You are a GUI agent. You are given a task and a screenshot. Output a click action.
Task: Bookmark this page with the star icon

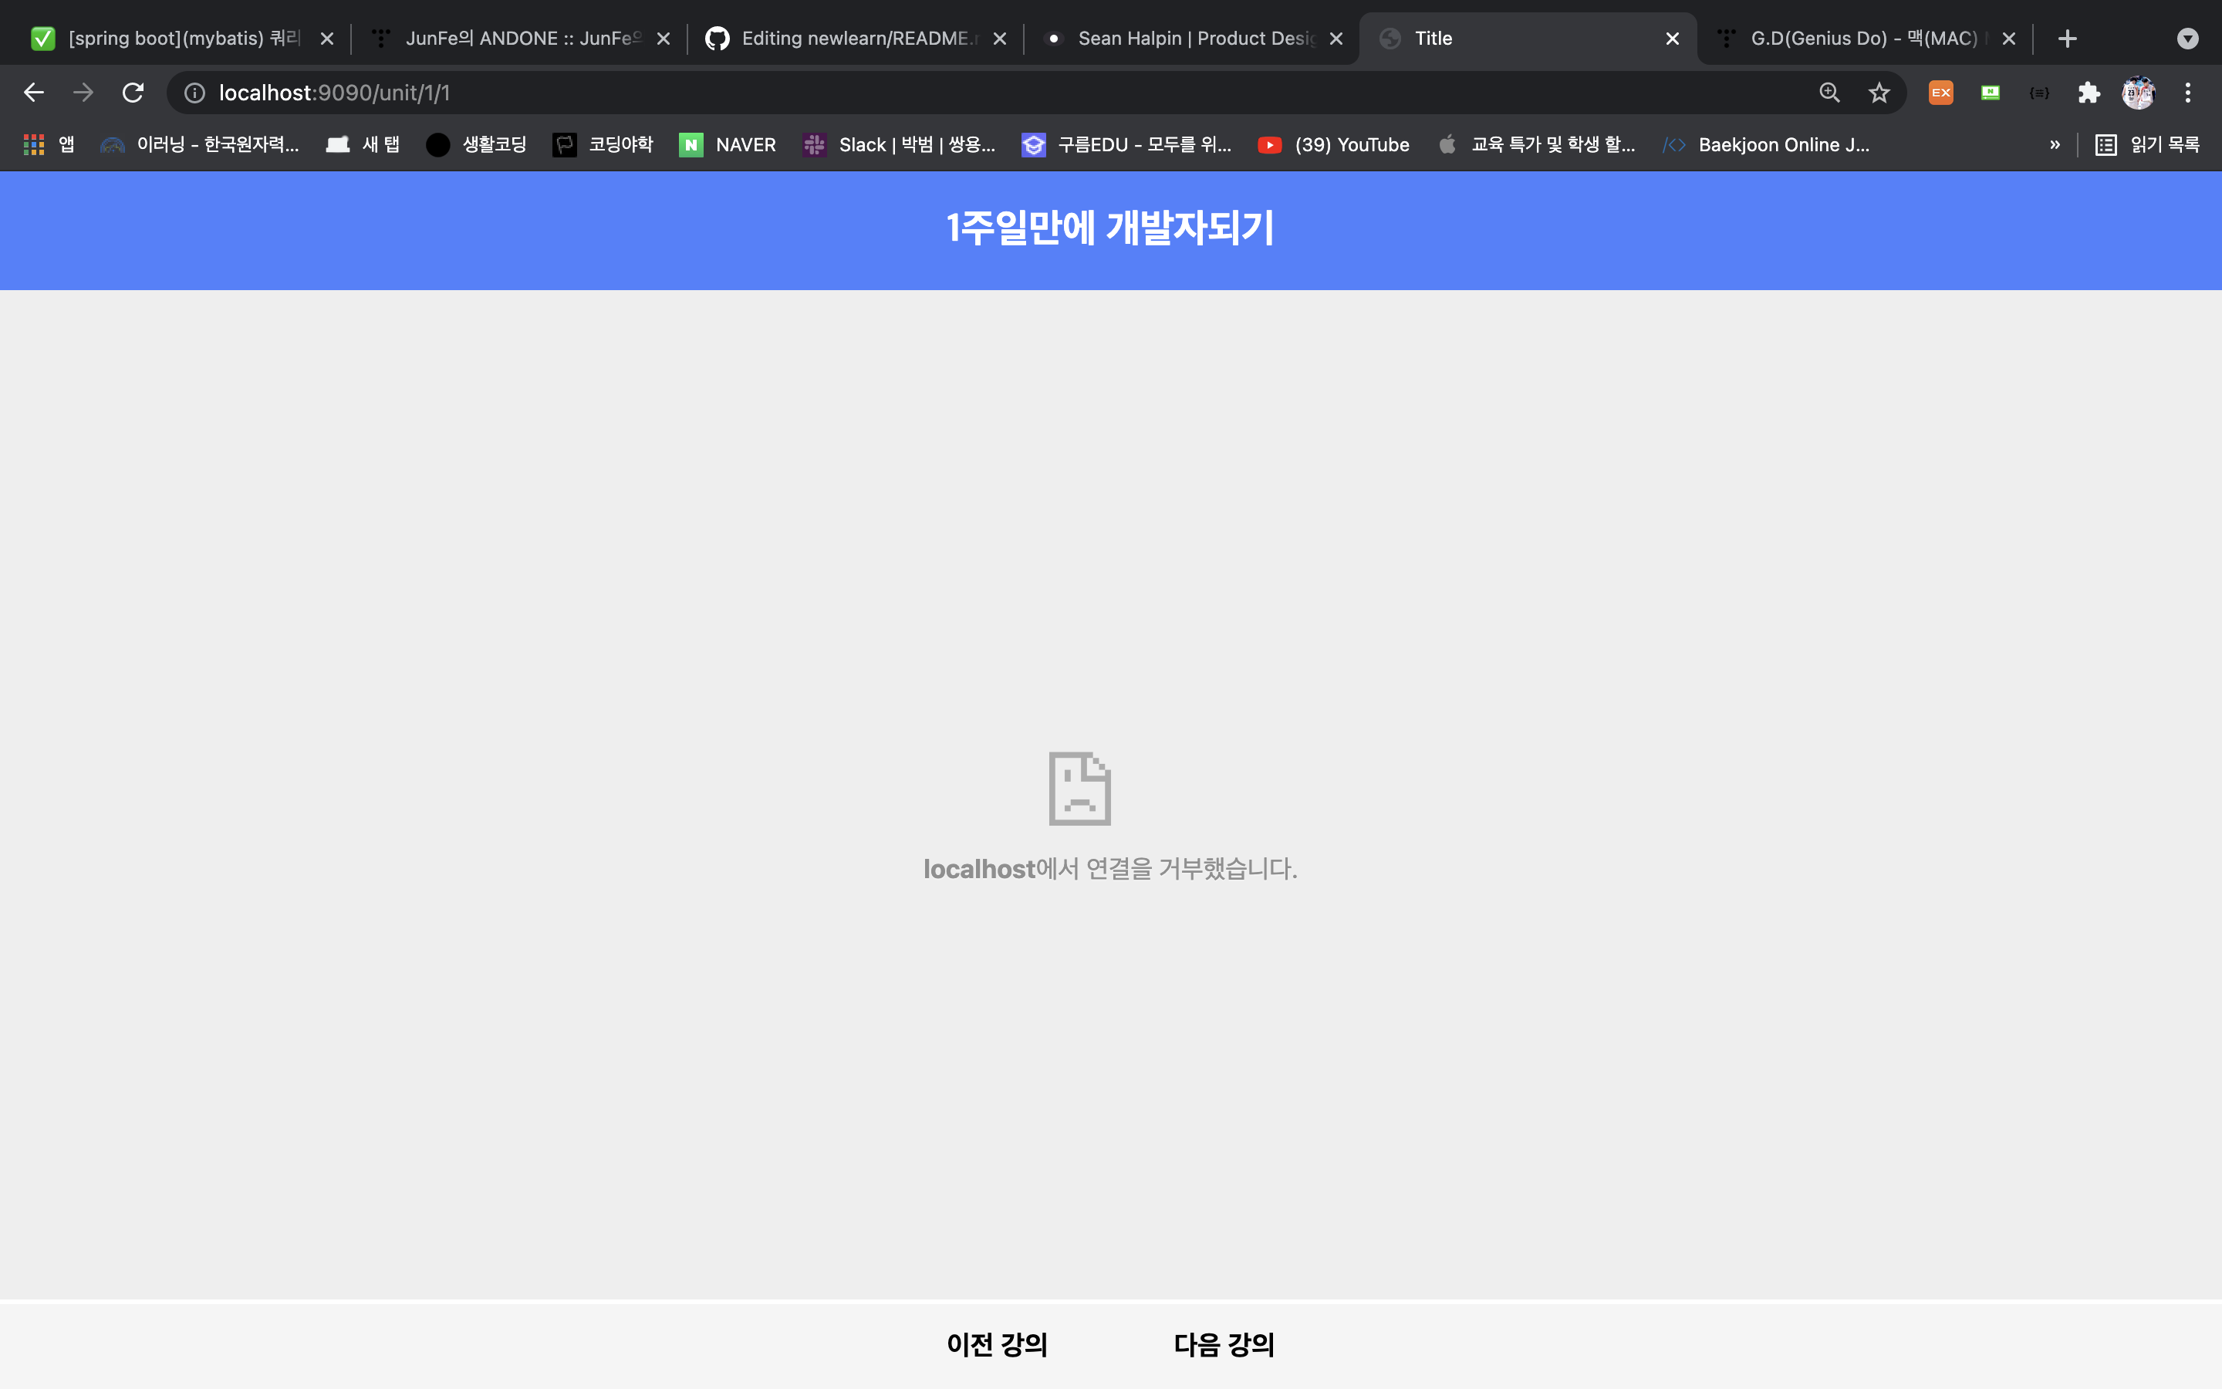[1878, 92]
